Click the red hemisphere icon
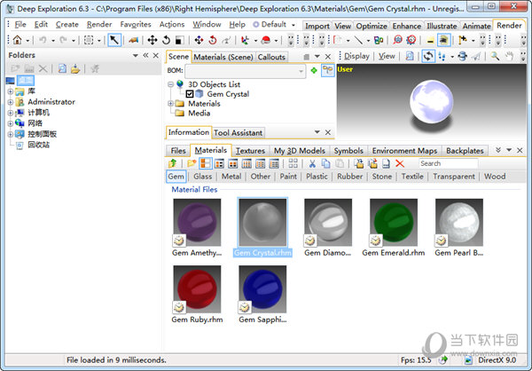 tap(266, 40)
